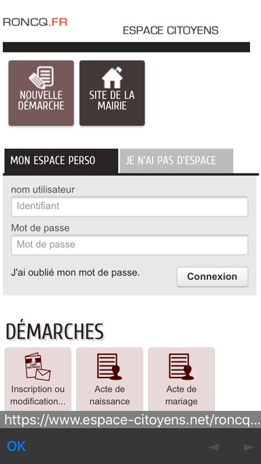Go back with the left arrow icon
Image resolution: width=261 pixels, height=464 pixels.
[x=213, y=447]
